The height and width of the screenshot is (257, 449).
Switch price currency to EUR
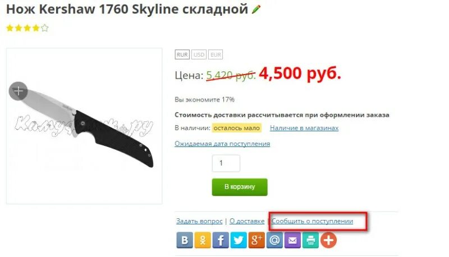(x=216, y=54)
